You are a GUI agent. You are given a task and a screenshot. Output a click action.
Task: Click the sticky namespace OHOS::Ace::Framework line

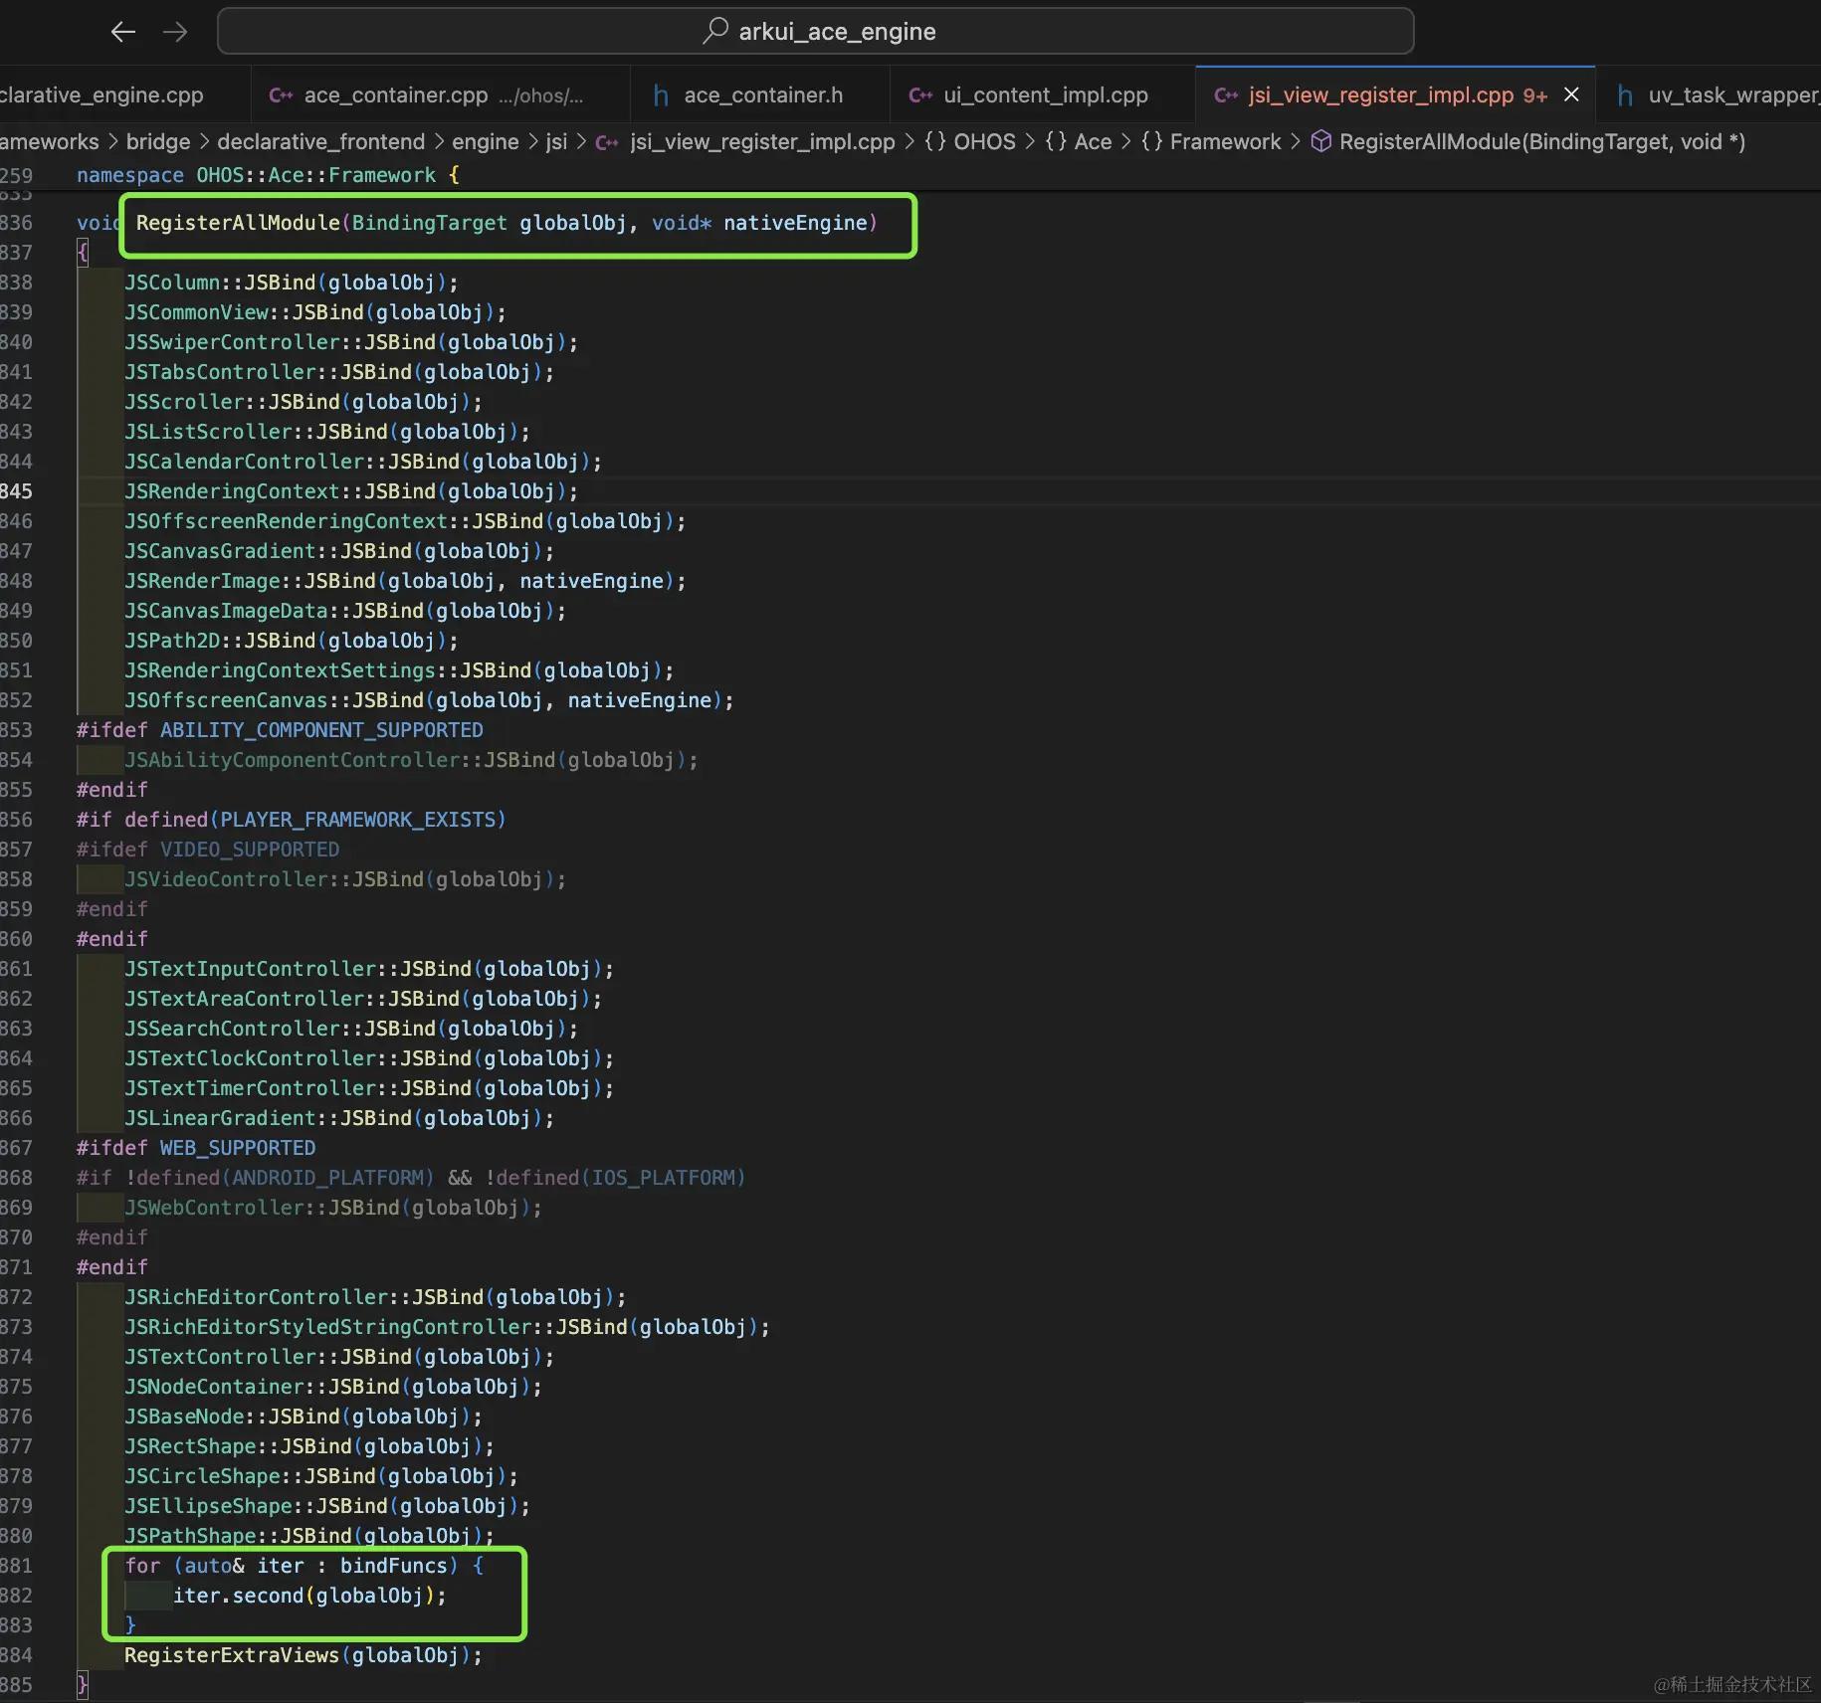click(268, 175)
